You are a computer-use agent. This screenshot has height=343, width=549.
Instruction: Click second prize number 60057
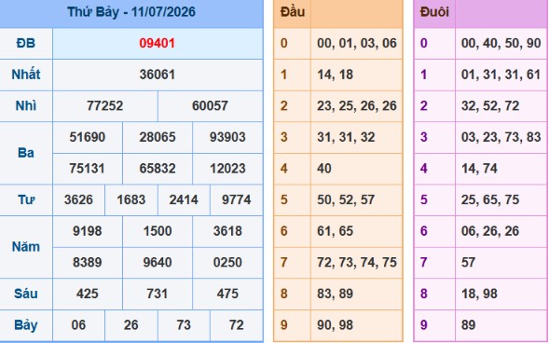(210, 105)
